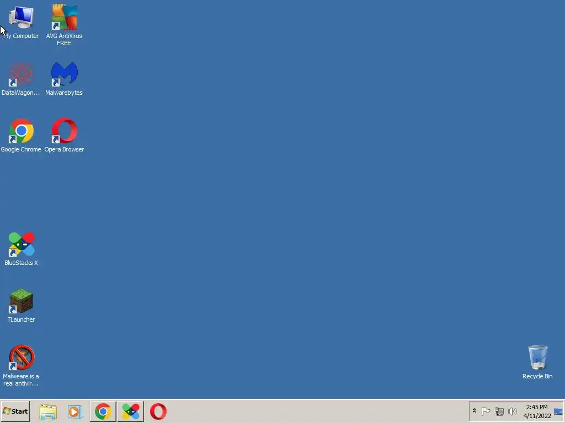Switch to Chrome in the taskbar

103,411
